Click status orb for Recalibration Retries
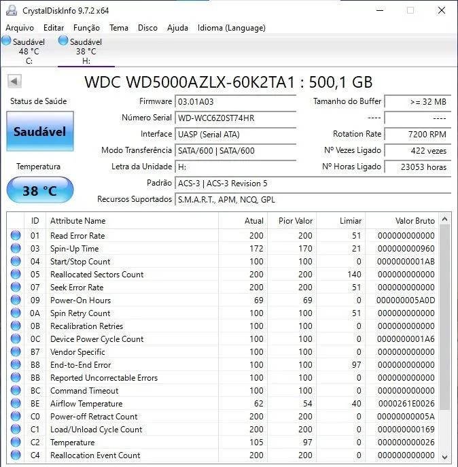Image resolution: width=458 pixels, height=467 pixels. tap(16, 326)
